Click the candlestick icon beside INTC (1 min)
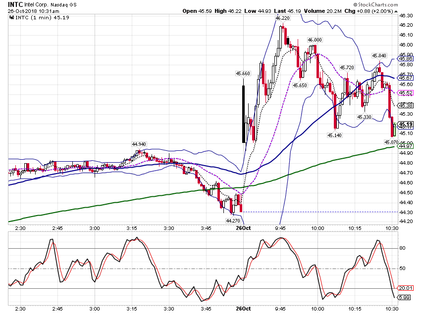The height and width of the screenshot is (313, 421). (x=11, y=17)
